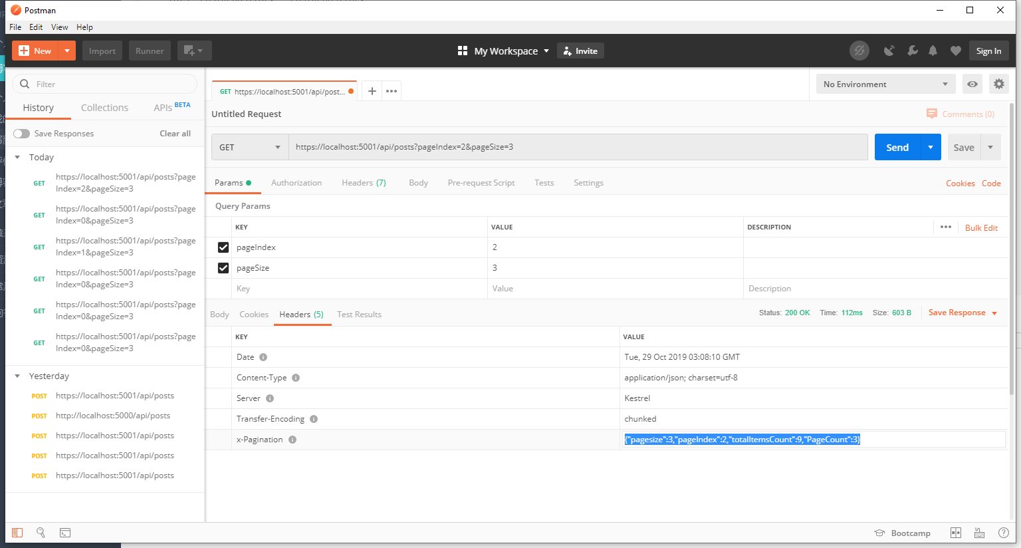This screenshot has height=548, width=1021.
Task: Click the empty Key parameter field
Action: pyautogui.click(x=359, y=289)
